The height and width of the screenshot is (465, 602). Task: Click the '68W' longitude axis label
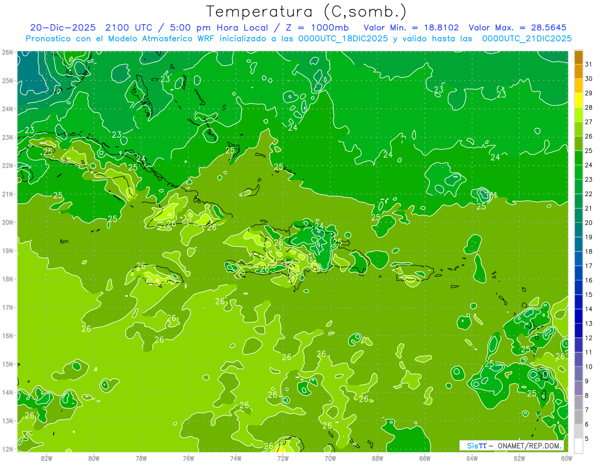(378, 458)
